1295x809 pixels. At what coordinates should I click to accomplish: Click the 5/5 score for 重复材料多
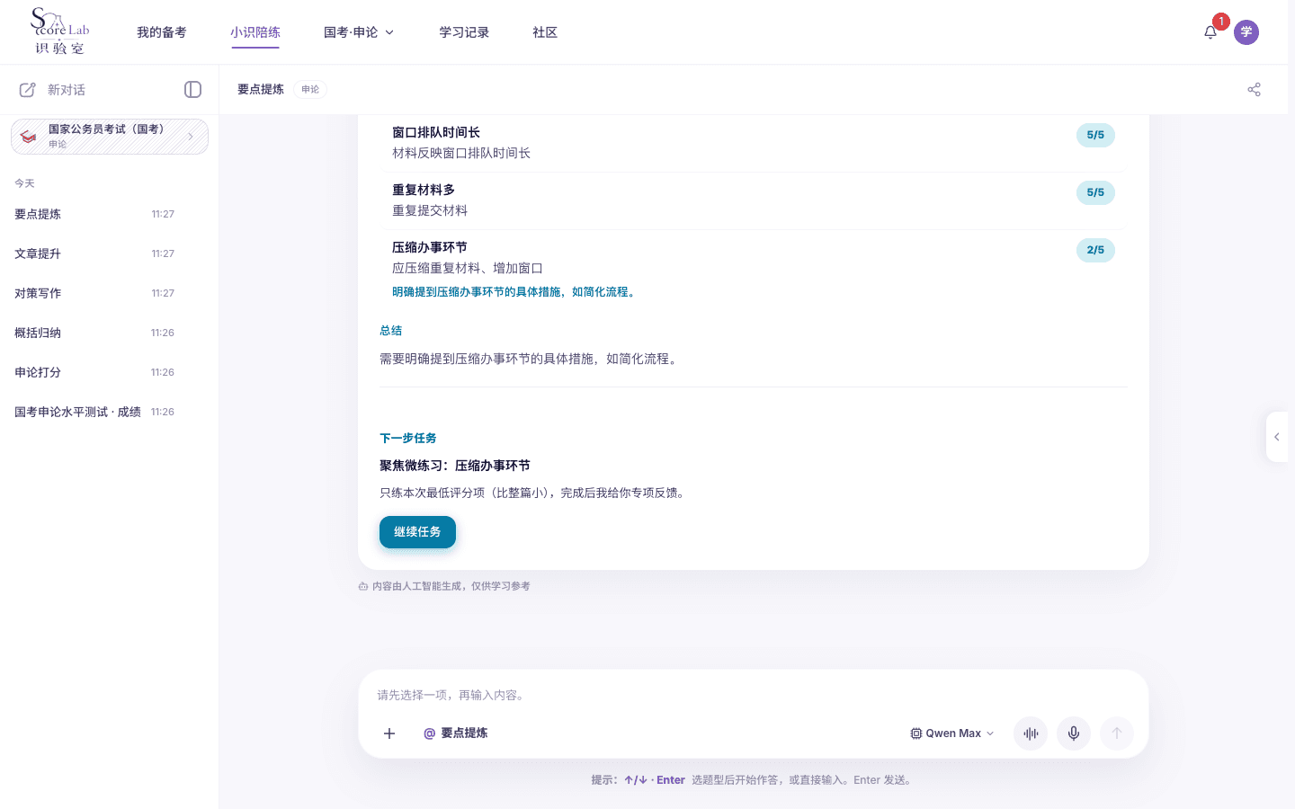pos(1095,192)
